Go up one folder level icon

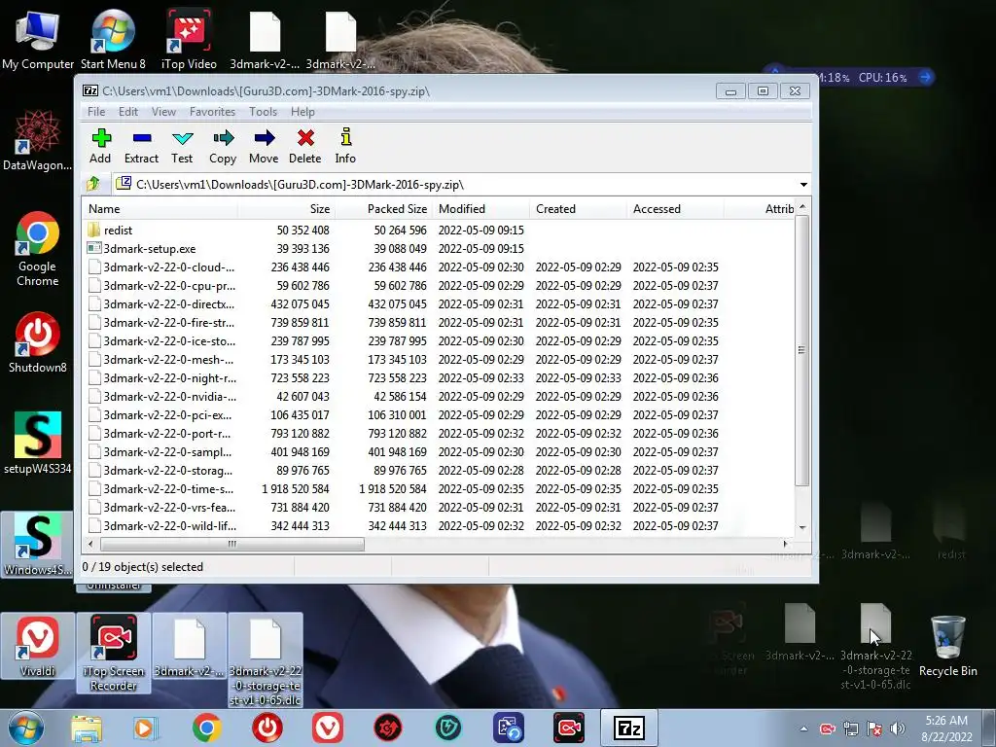pyautogui.click(x=93, y=184)
